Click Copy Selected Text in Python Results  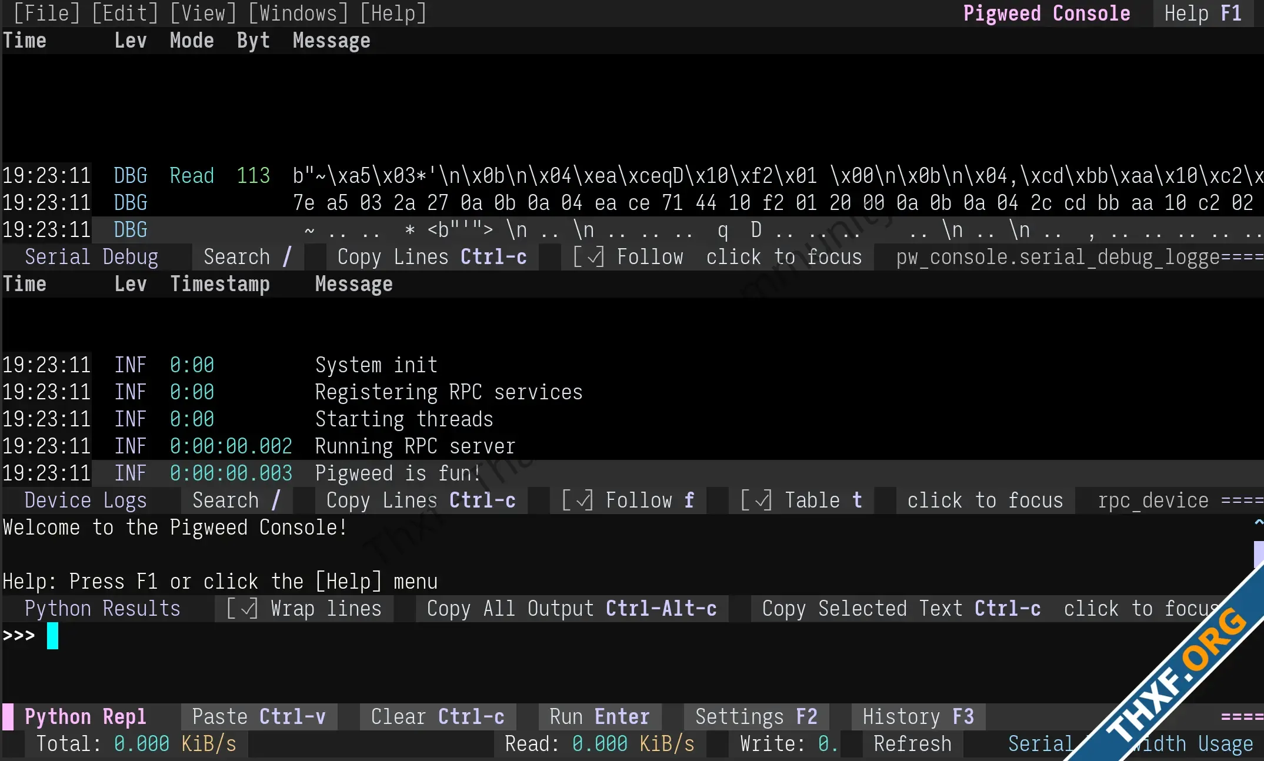(x=901, y=609)
